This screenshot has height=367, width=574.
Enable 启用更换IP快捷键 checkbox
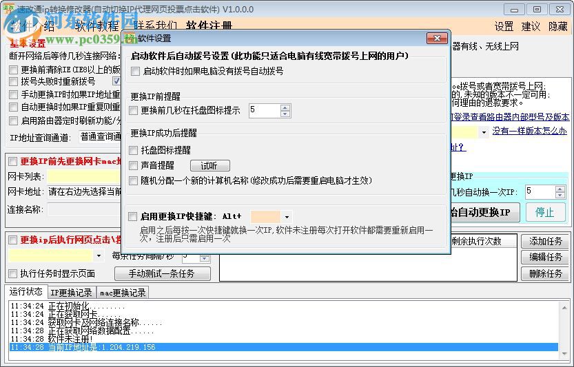(132, 216)
